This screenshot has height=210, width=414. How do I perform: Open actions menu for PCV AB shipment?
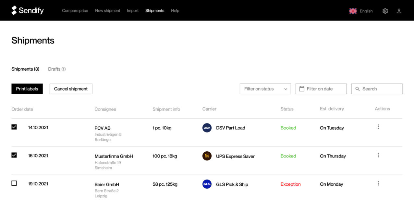[378, 127]
